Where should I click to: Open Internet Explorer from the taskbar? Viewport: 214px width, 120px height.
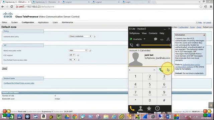114,117
